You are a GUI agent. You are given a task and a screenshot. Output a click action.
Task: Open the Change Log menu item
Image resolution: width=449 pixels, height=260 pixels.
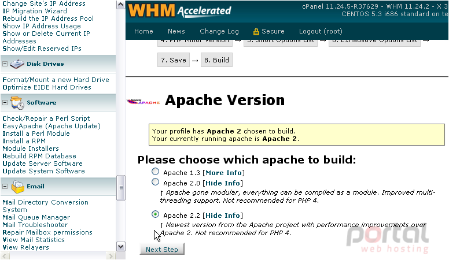[x=219, y=31]
